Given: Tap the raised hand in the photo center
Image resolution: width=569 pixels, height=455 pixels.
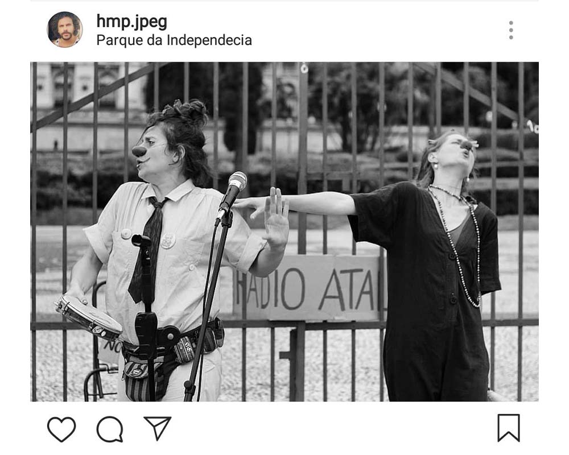Looking at the screenshot, I should click(276, 218).
